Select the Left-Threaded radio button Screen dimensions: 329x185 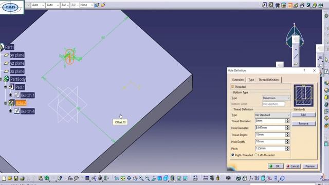point(256,155)
